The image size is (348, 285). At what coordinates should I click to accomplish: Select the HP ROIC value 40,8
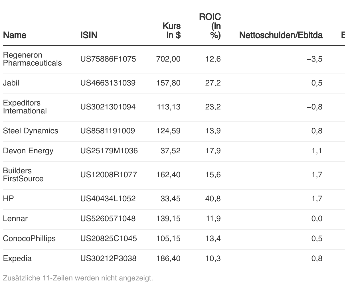213,199
